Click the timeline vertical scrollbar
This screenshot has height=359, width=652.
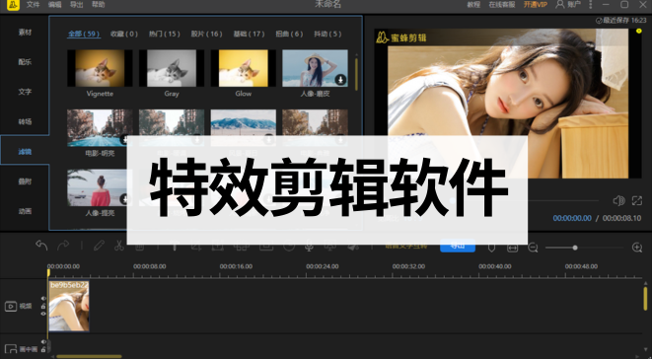pos(645,299)
